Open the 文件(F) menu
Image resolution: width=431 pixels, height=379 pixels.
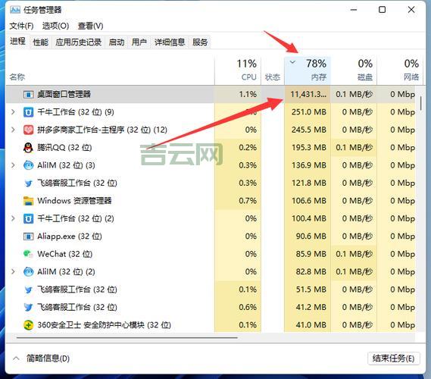pos(21,26)
